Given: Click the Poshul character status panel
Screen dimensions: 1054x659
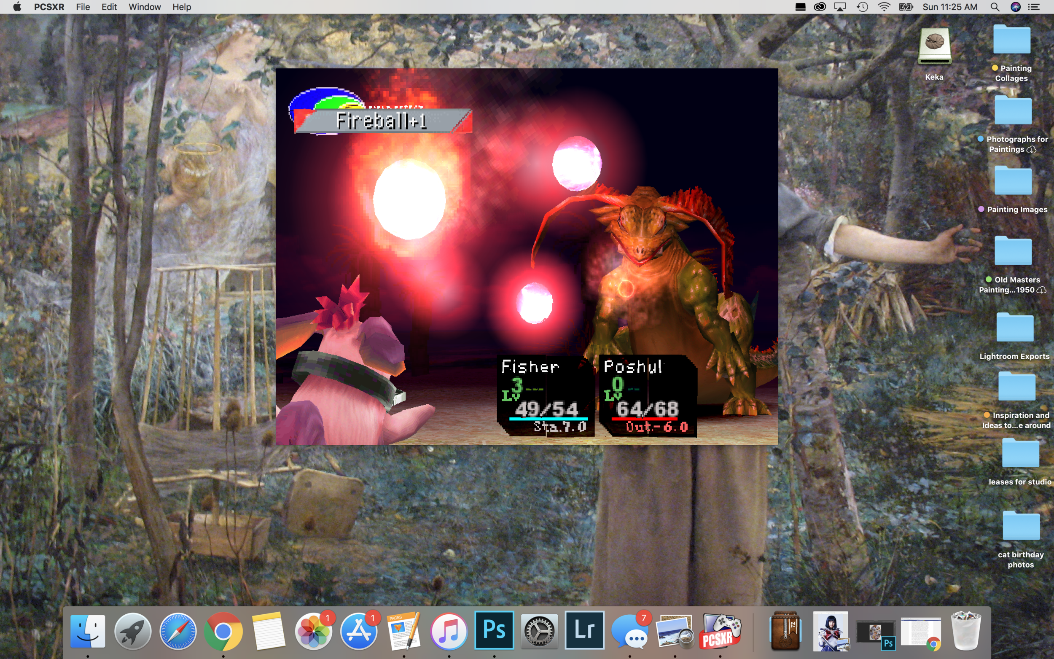Looking at the screenshot, I should [x=648, y=396].
